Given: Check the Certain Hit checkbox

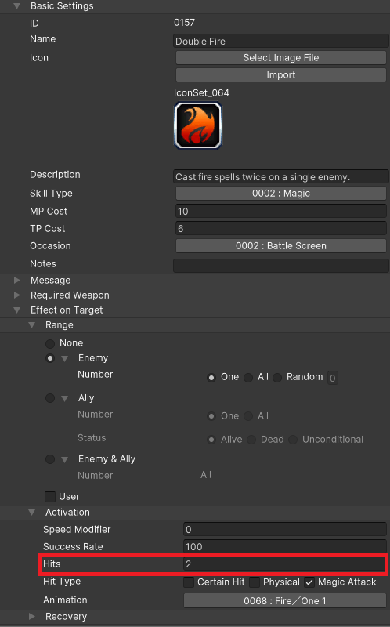Looking at the screenshot, I should (x=189, y=582).
